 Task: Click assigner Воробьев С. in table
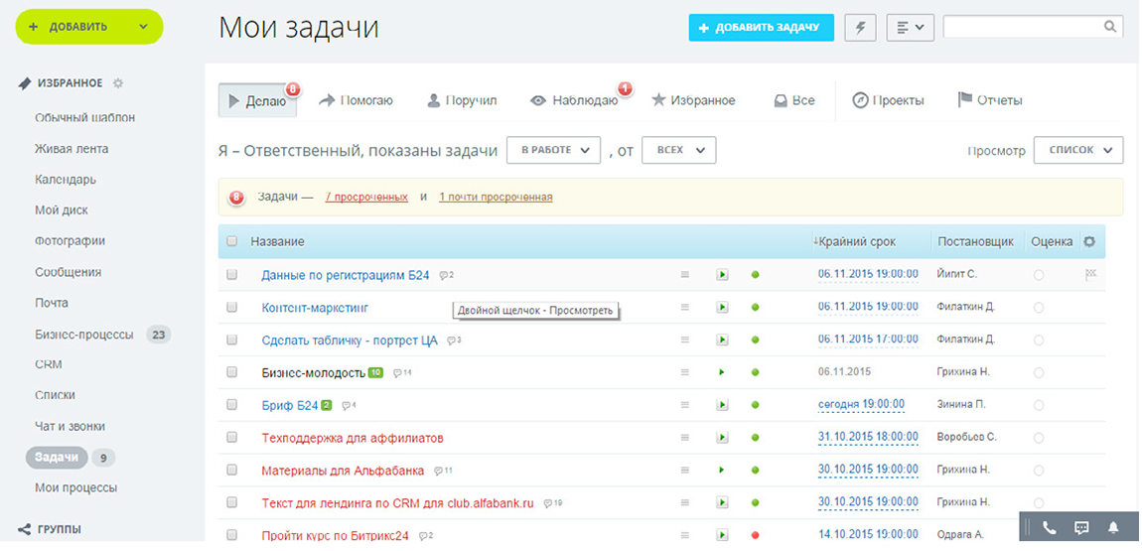tap(967, 438)
